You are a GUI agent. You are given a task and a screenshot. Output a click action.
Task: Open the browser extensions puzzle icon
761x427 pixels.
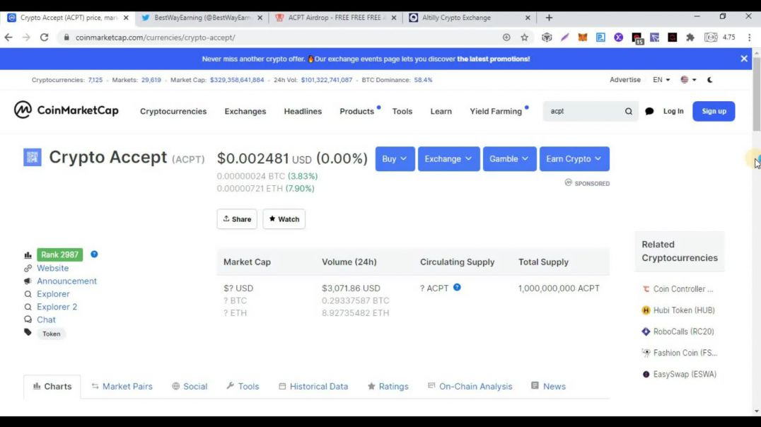pyautogui.click(x=690, y=37)
